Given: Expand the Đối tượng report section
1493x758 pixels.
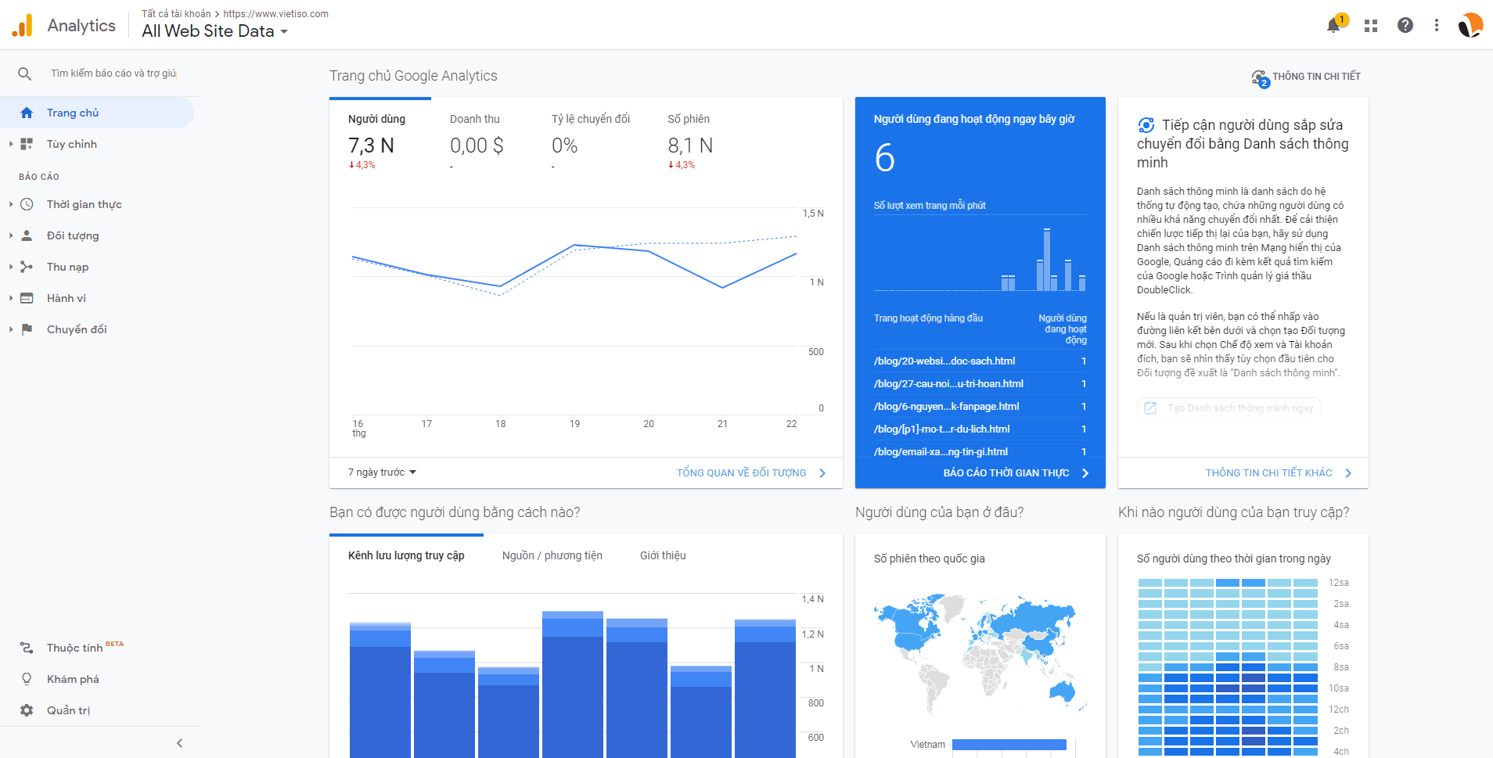Looking at the screenshot, I should 73,235.
